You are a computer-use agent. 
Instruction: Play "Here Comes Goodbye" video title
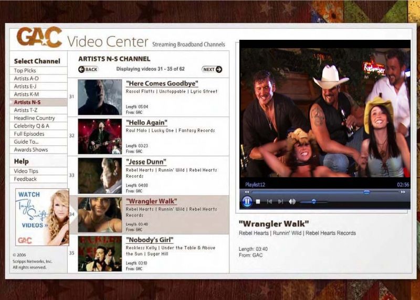tap(162, 83)
